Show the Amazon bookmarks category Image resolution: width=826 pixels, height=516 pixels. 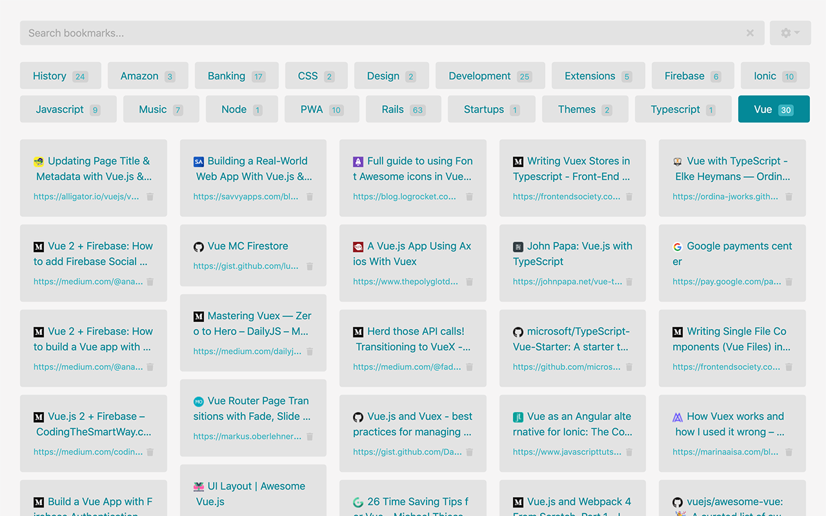tap(148, 76)
